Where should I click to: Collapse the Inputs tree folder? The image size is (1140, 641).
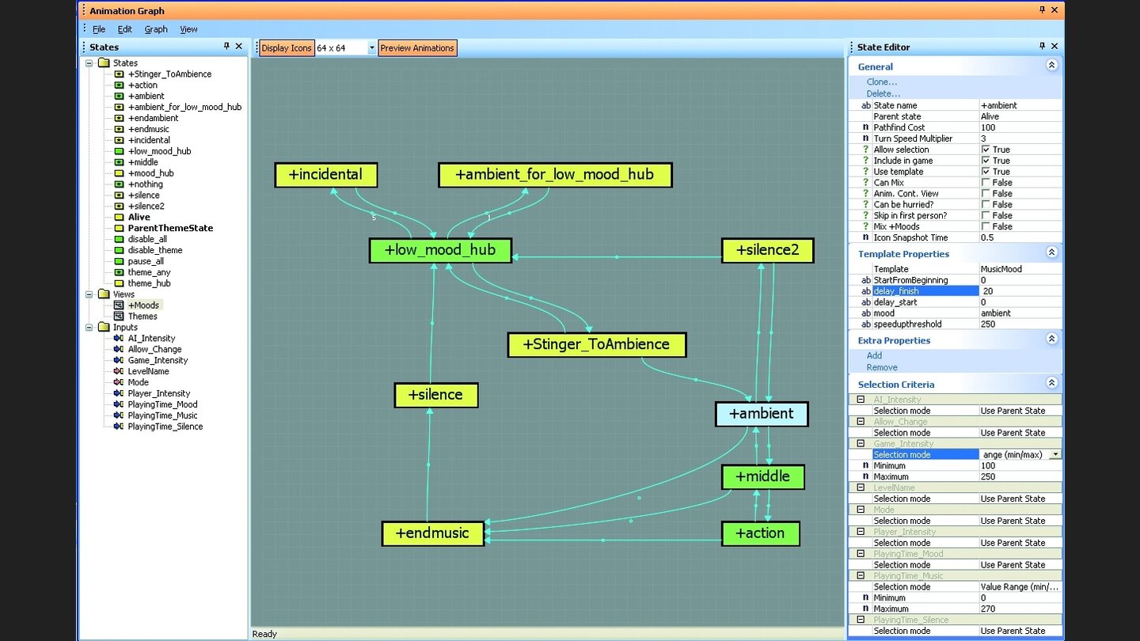89,327
